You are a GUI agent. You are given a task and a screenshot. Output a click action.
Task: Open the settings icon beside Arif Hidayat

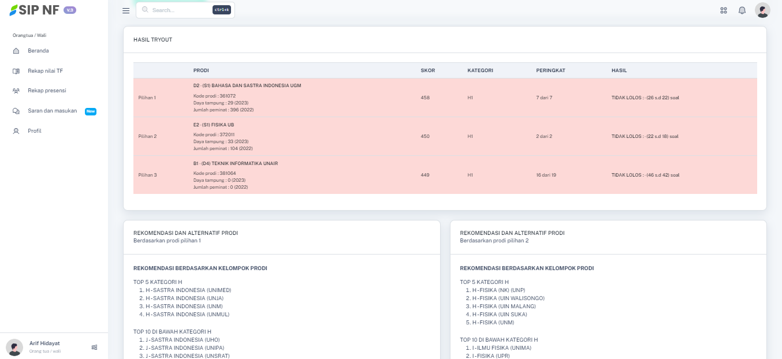click(x=94, y=347)
